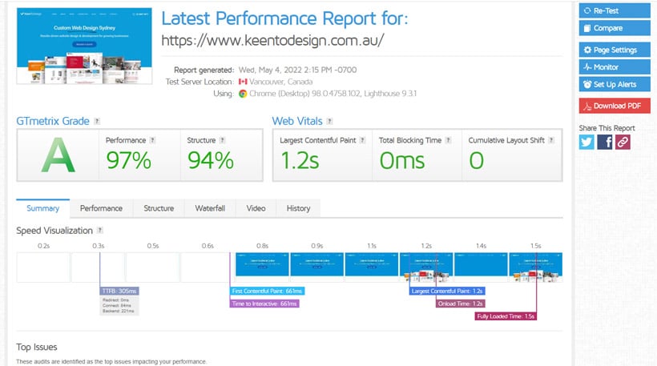This screenshot has width=657, height=366.
Task: Click the Onload Time marker
Action: coord(461,304)
